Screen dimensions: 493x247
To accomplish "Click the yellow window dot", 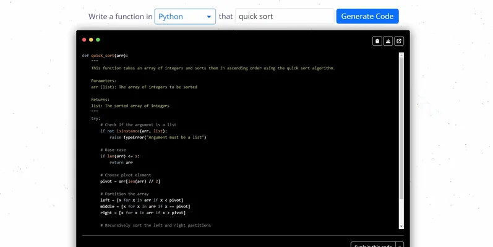I will (91, 40).
